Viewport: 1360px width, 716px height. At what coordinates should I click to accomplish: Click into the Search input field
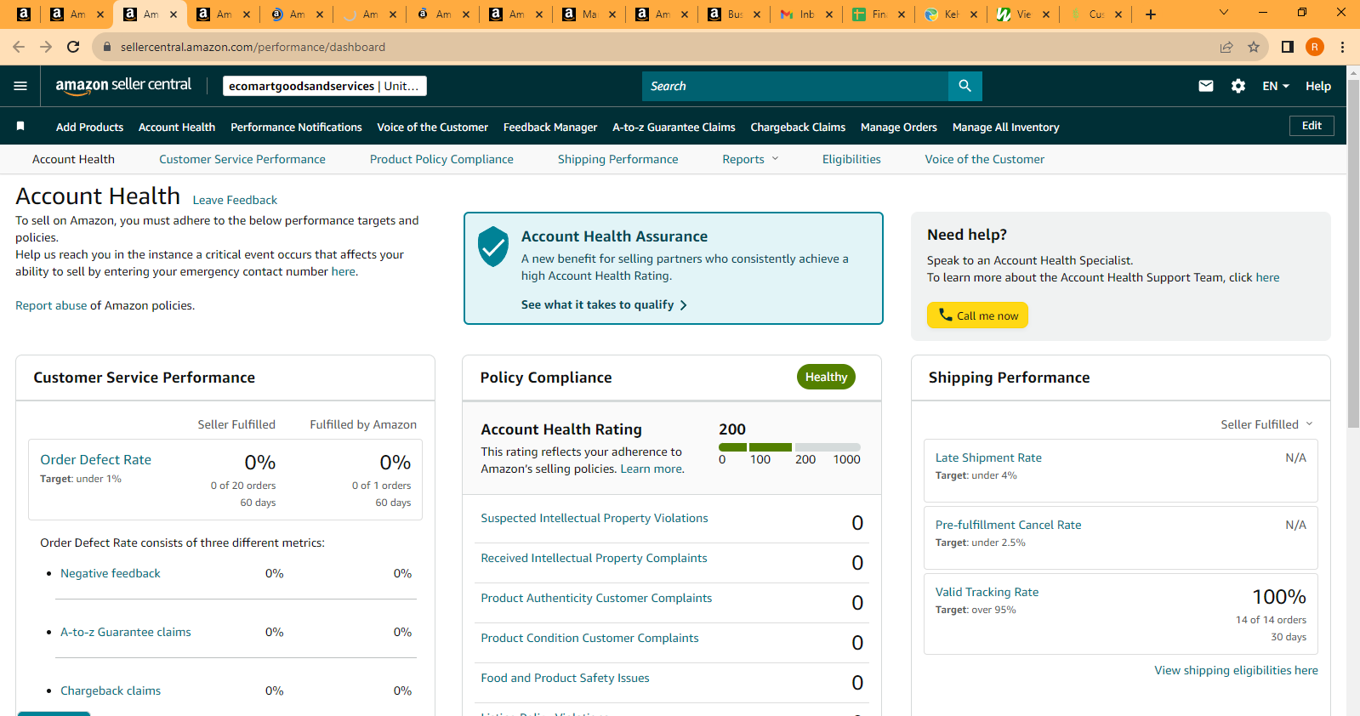click(795, 86)
